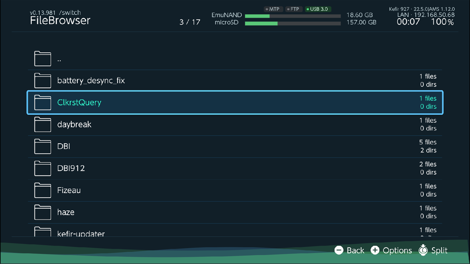The width and height of the screenshot is (470, 264).
Task: Open the Options button label
Action: point(397,251)
